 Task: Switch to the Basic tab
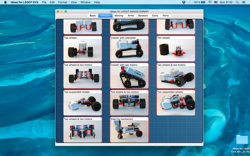coord(93,16)
